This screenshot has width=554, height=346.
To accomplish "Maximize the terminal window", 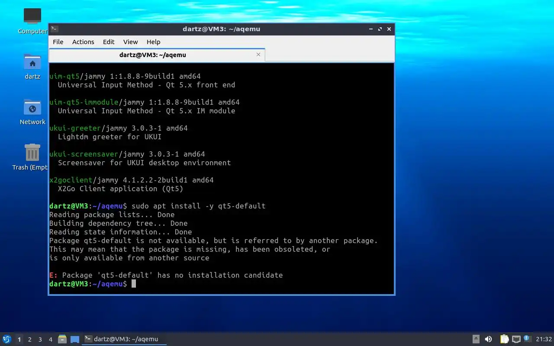I will [380, 29].
